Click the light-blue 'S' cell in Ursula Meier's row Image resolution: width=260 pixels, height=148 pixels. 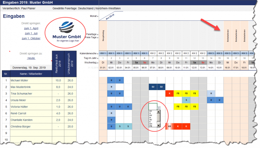point(186,100)
